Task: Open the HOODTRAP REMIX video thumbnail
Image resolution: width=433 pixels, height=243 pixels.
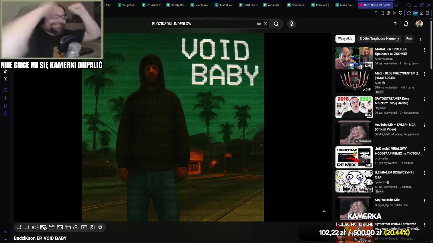Action: coord(354,157)
